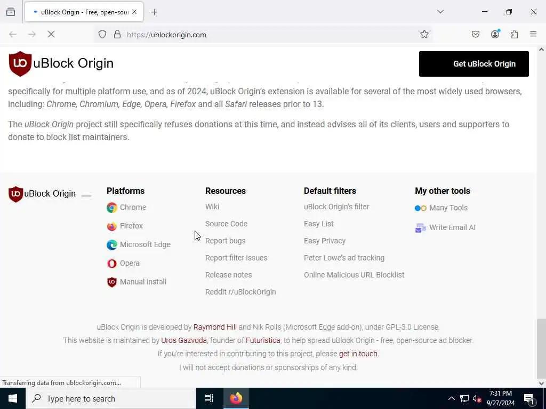Viewport: 546px width, 409px height.
Task: Select the uBlock Origin browser tab
Action: click(84, 12)
